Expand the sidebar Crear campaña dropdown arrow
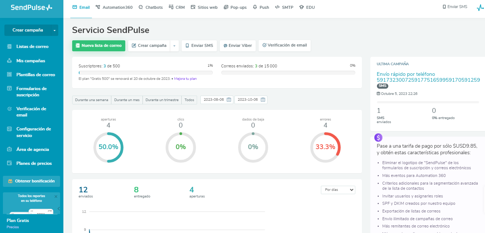Image resolution: width=485 pixels, height=233 pixels. (x=55, y=30)
